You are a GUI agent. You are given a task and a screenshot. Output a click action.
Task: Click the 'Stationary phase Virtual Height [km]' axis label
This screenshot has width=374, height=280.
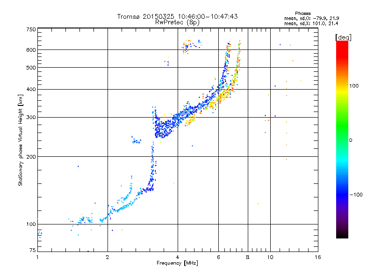tap(20, 140)
